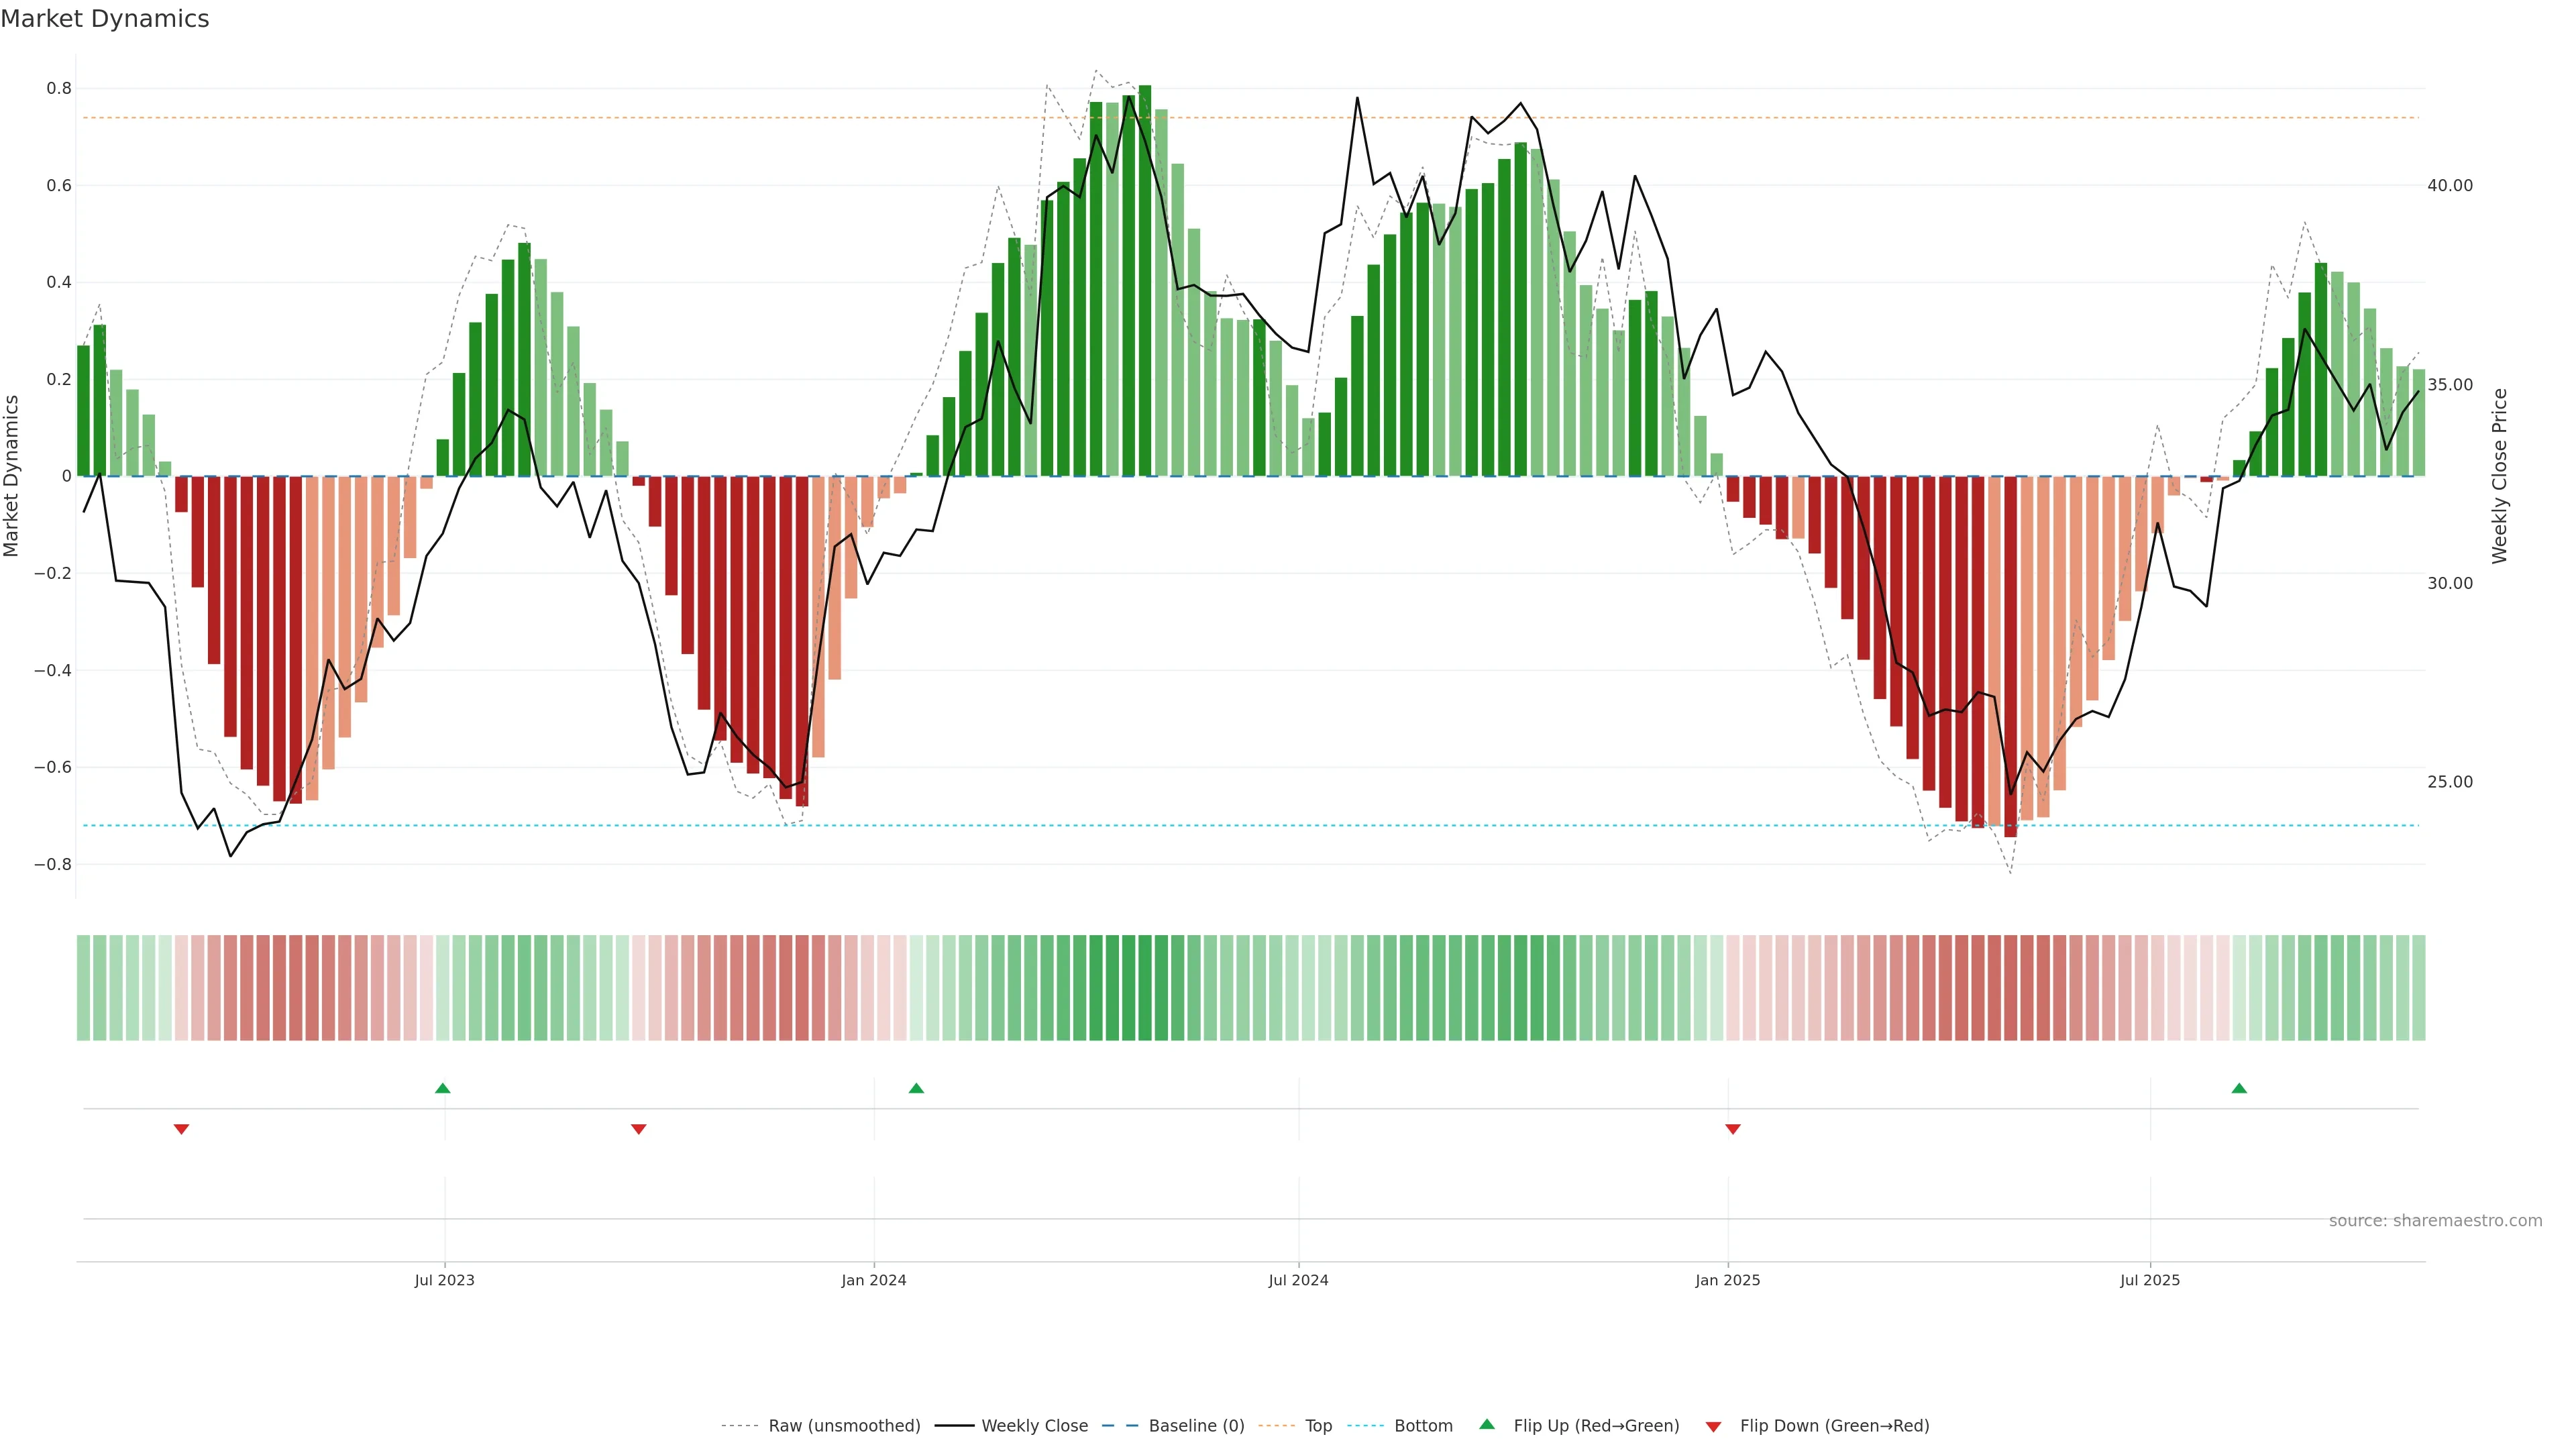Screen dimensions: 2576x1449
Task: Click the green flip-up marker after Jul 2025
Action: [2239, 1088]
